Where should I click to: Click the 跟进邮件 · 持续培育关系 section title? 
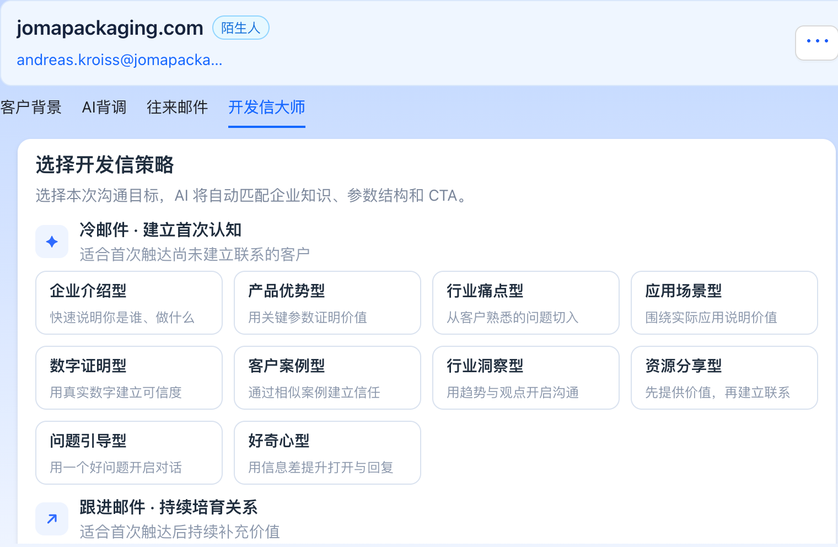[169, 507]
